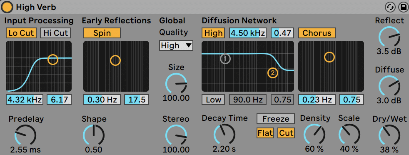Toggle the Flat button
Screen dimensions: 409x155
[x=265, y=133]
